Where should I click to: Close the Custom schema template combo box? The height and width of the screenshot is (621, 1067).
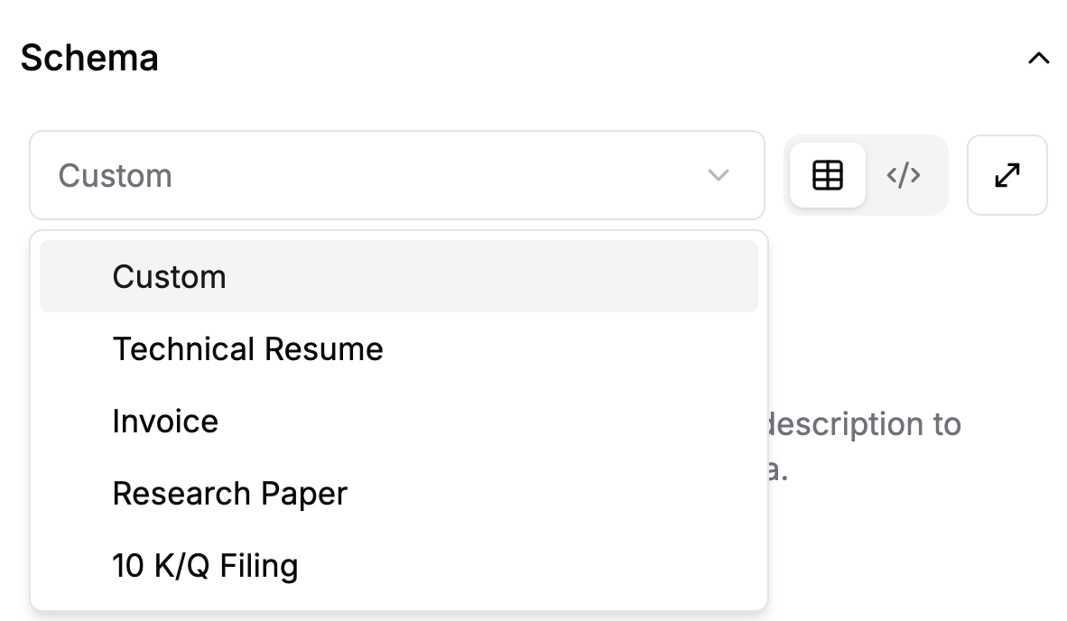[396, 175]
